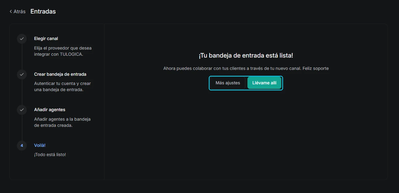The image size is (399, 193).
Task: Click the Más ajustes button
Action: tap(228, 83)
